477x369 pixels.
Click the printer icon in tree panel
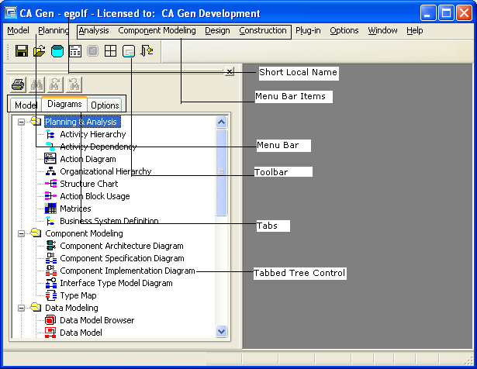(x=18, y=84)
